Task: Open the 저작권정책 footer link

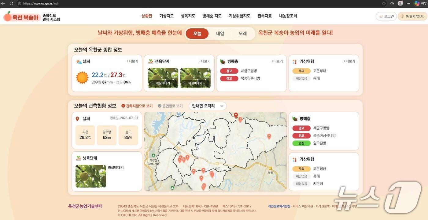Action: click(x=323, y=206)
